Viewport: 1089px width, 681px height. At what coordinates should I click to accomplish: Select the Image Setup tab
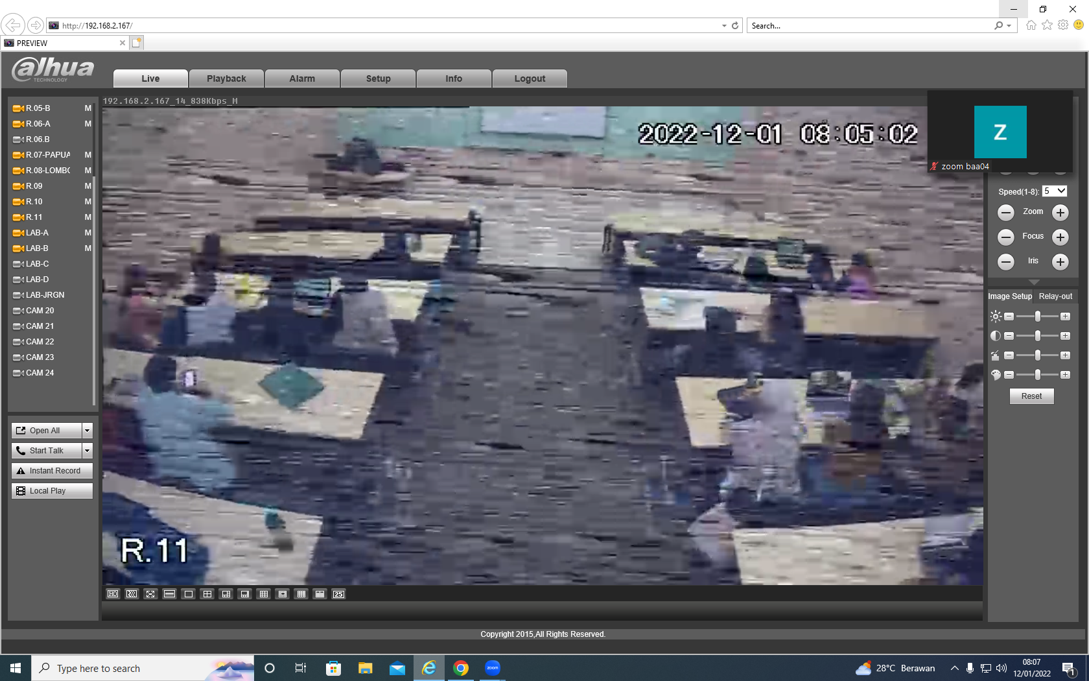1010,296
